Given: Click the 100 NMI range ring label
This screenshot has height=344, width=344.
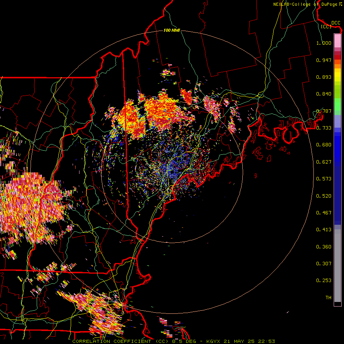Looking at the screenshot, I should pyautogui.click(x=172, y=30).
